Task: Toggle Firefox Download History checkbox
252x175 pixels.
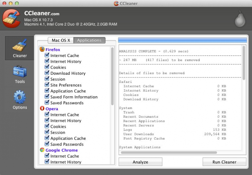Action: coord(47,73)
